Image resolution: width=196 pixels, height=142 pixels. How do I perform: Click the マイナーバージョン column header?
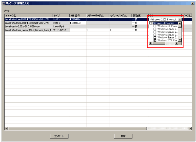[x=121, y=16]
